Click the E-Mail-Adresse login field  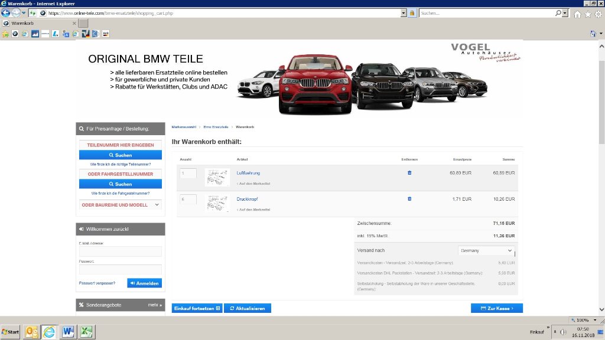click(x=121, y=251)
